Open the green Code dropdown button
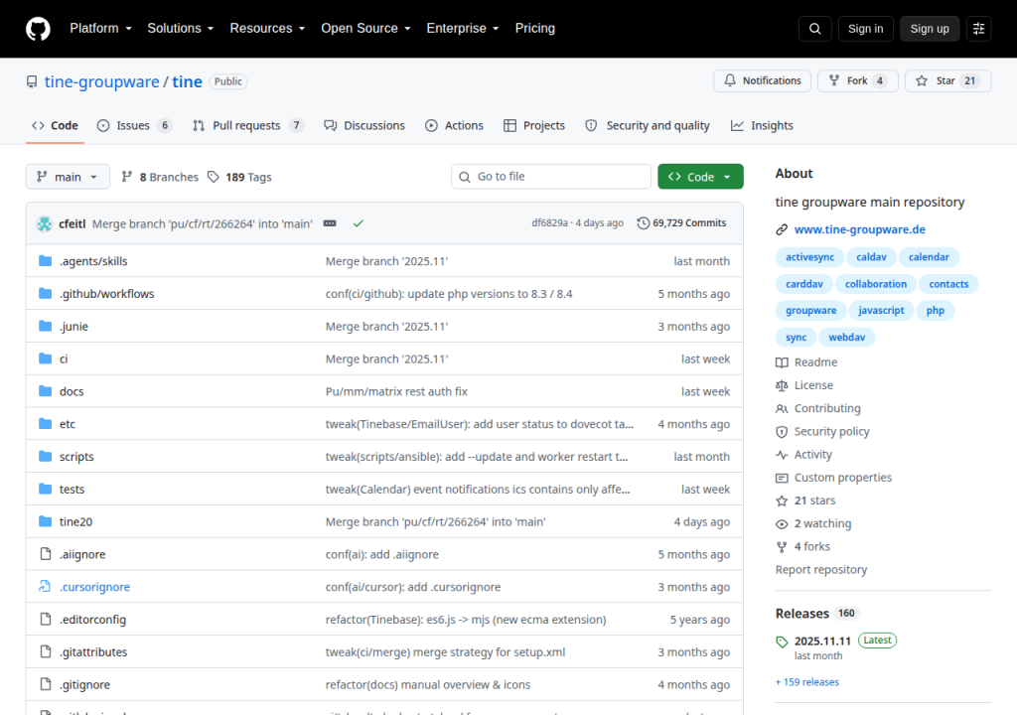1017x715 pixels. 700,177
